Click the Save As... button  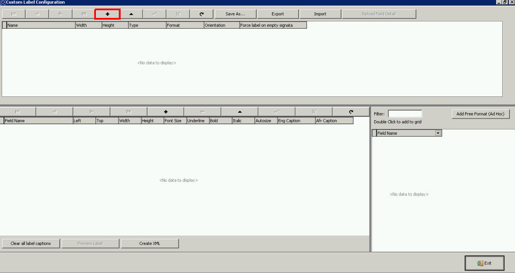pyautogui.click(x=235, y=14)
